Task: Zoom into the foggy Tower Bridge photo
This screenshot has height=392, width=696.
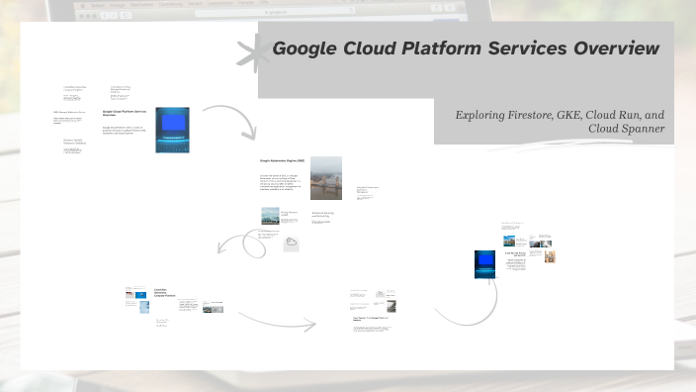Action: [x=326, y=178]
